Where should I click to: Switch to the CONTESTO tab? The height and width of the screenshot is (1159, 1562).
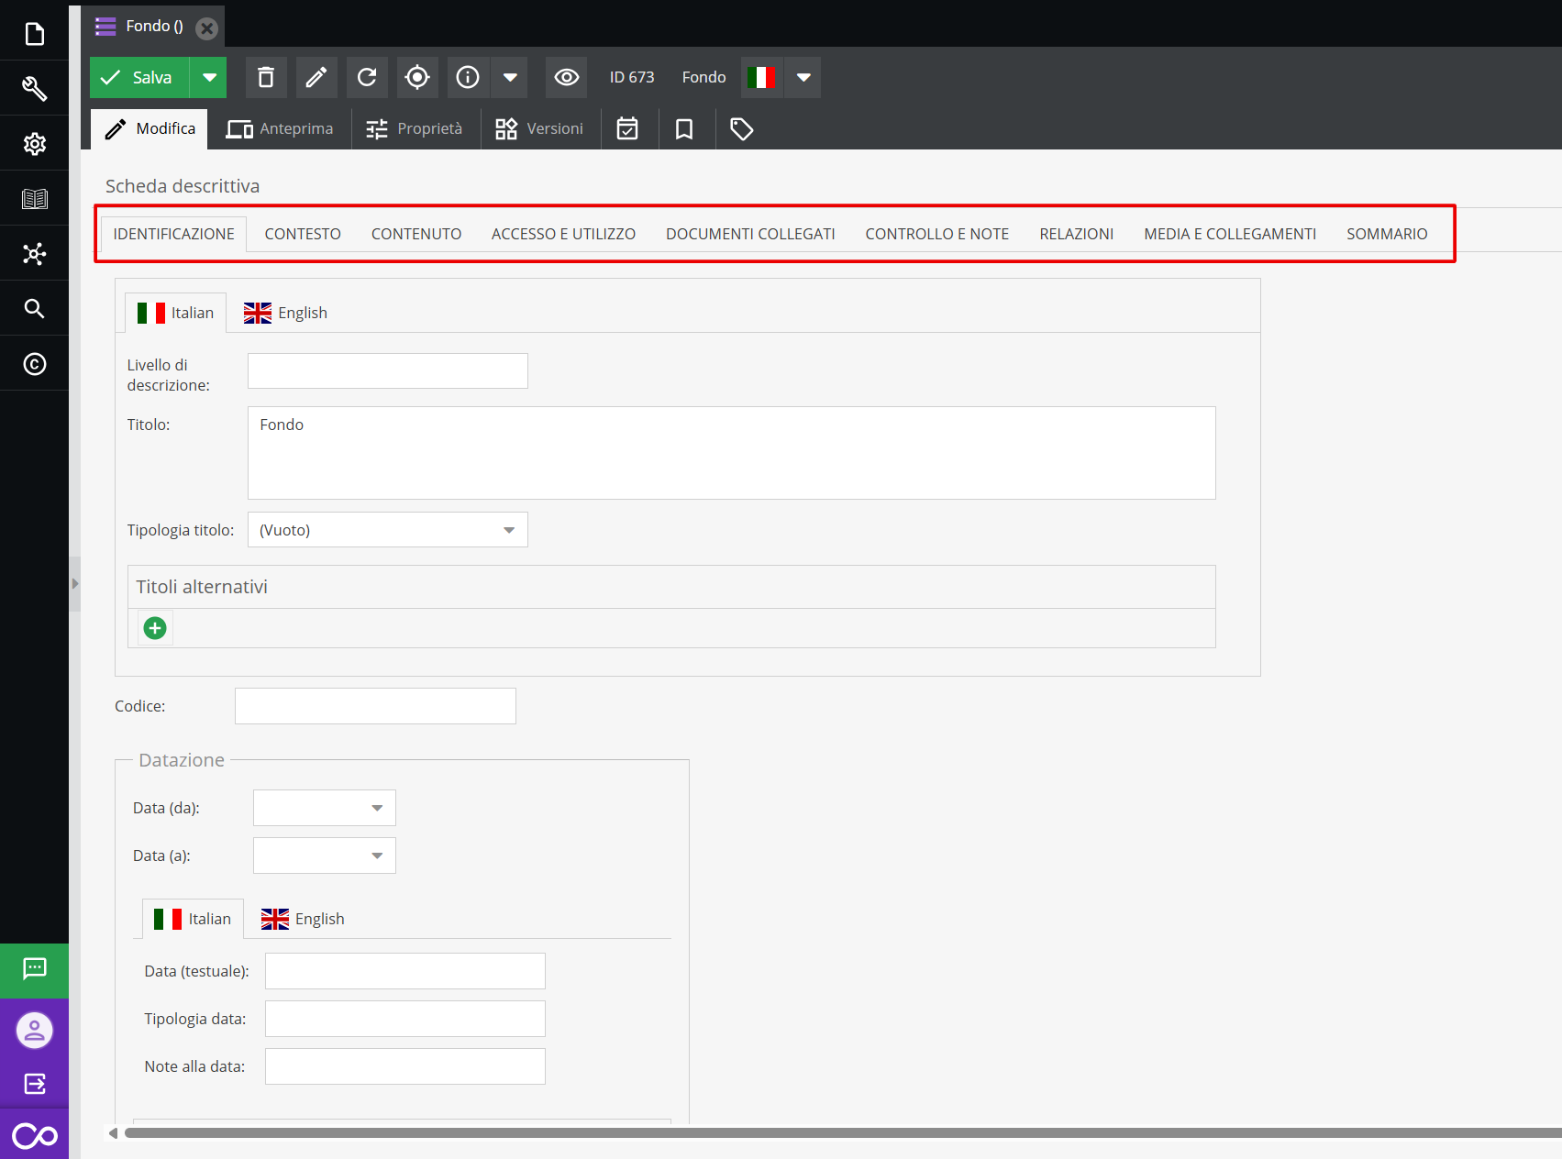(x=303, y=234)
